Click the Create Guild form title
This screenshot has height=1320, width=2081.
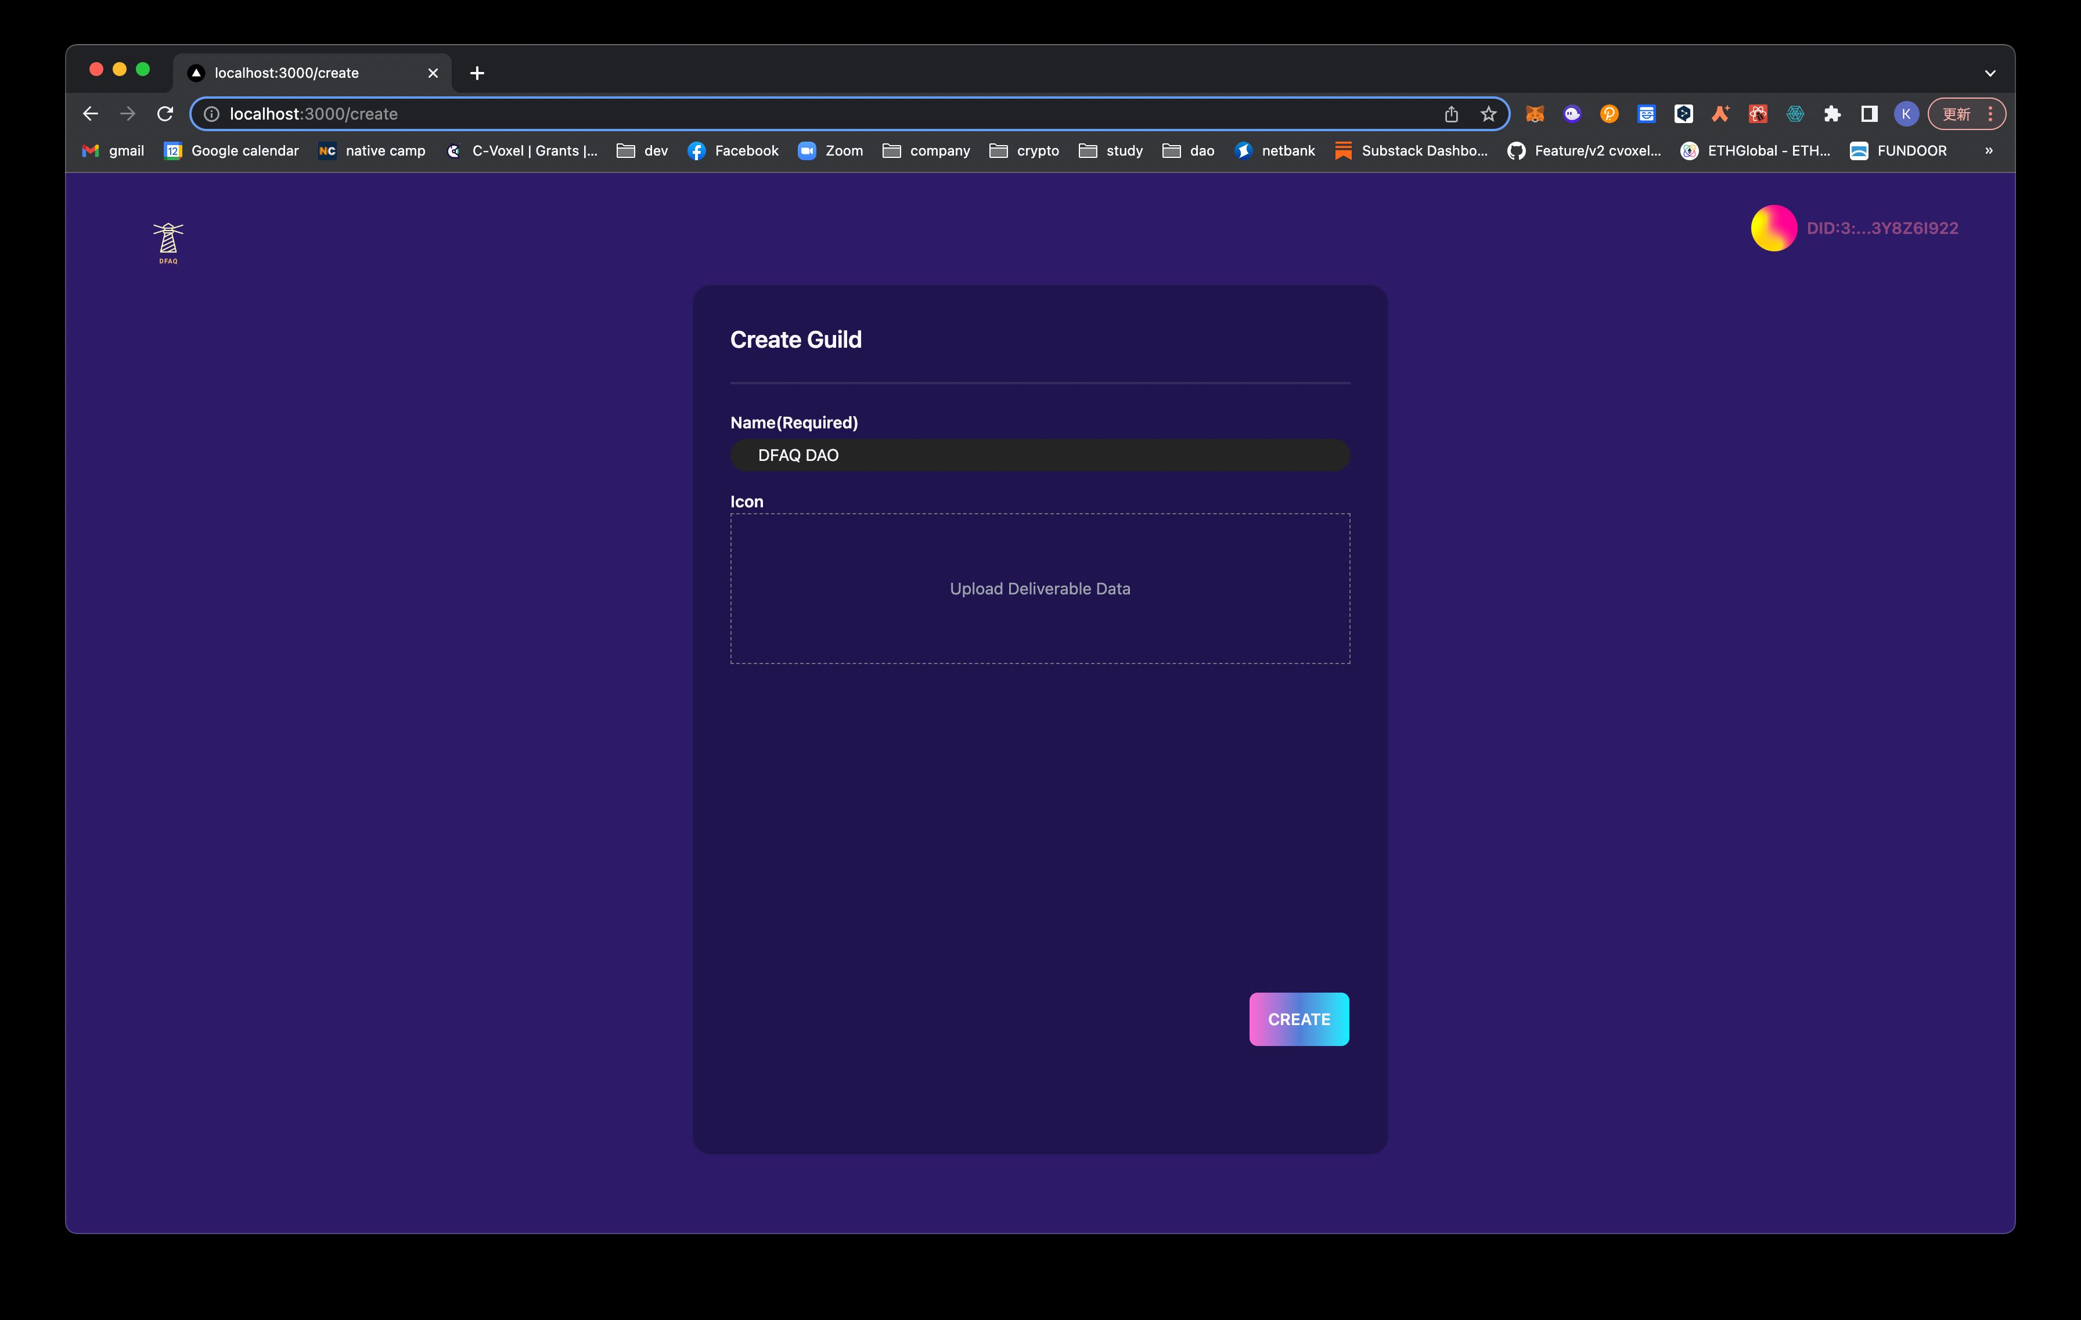click(x=796, y=338)
